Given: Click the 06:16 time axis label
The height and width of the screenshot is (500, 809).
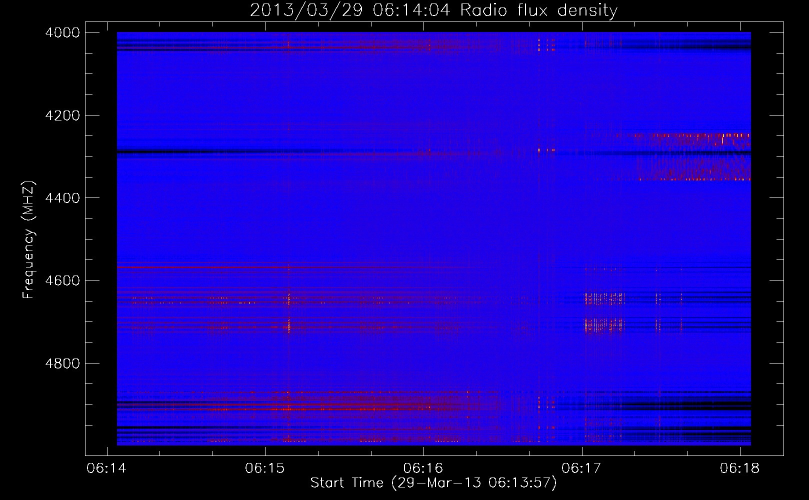Looking at the screenshot, I should [423, 468].
